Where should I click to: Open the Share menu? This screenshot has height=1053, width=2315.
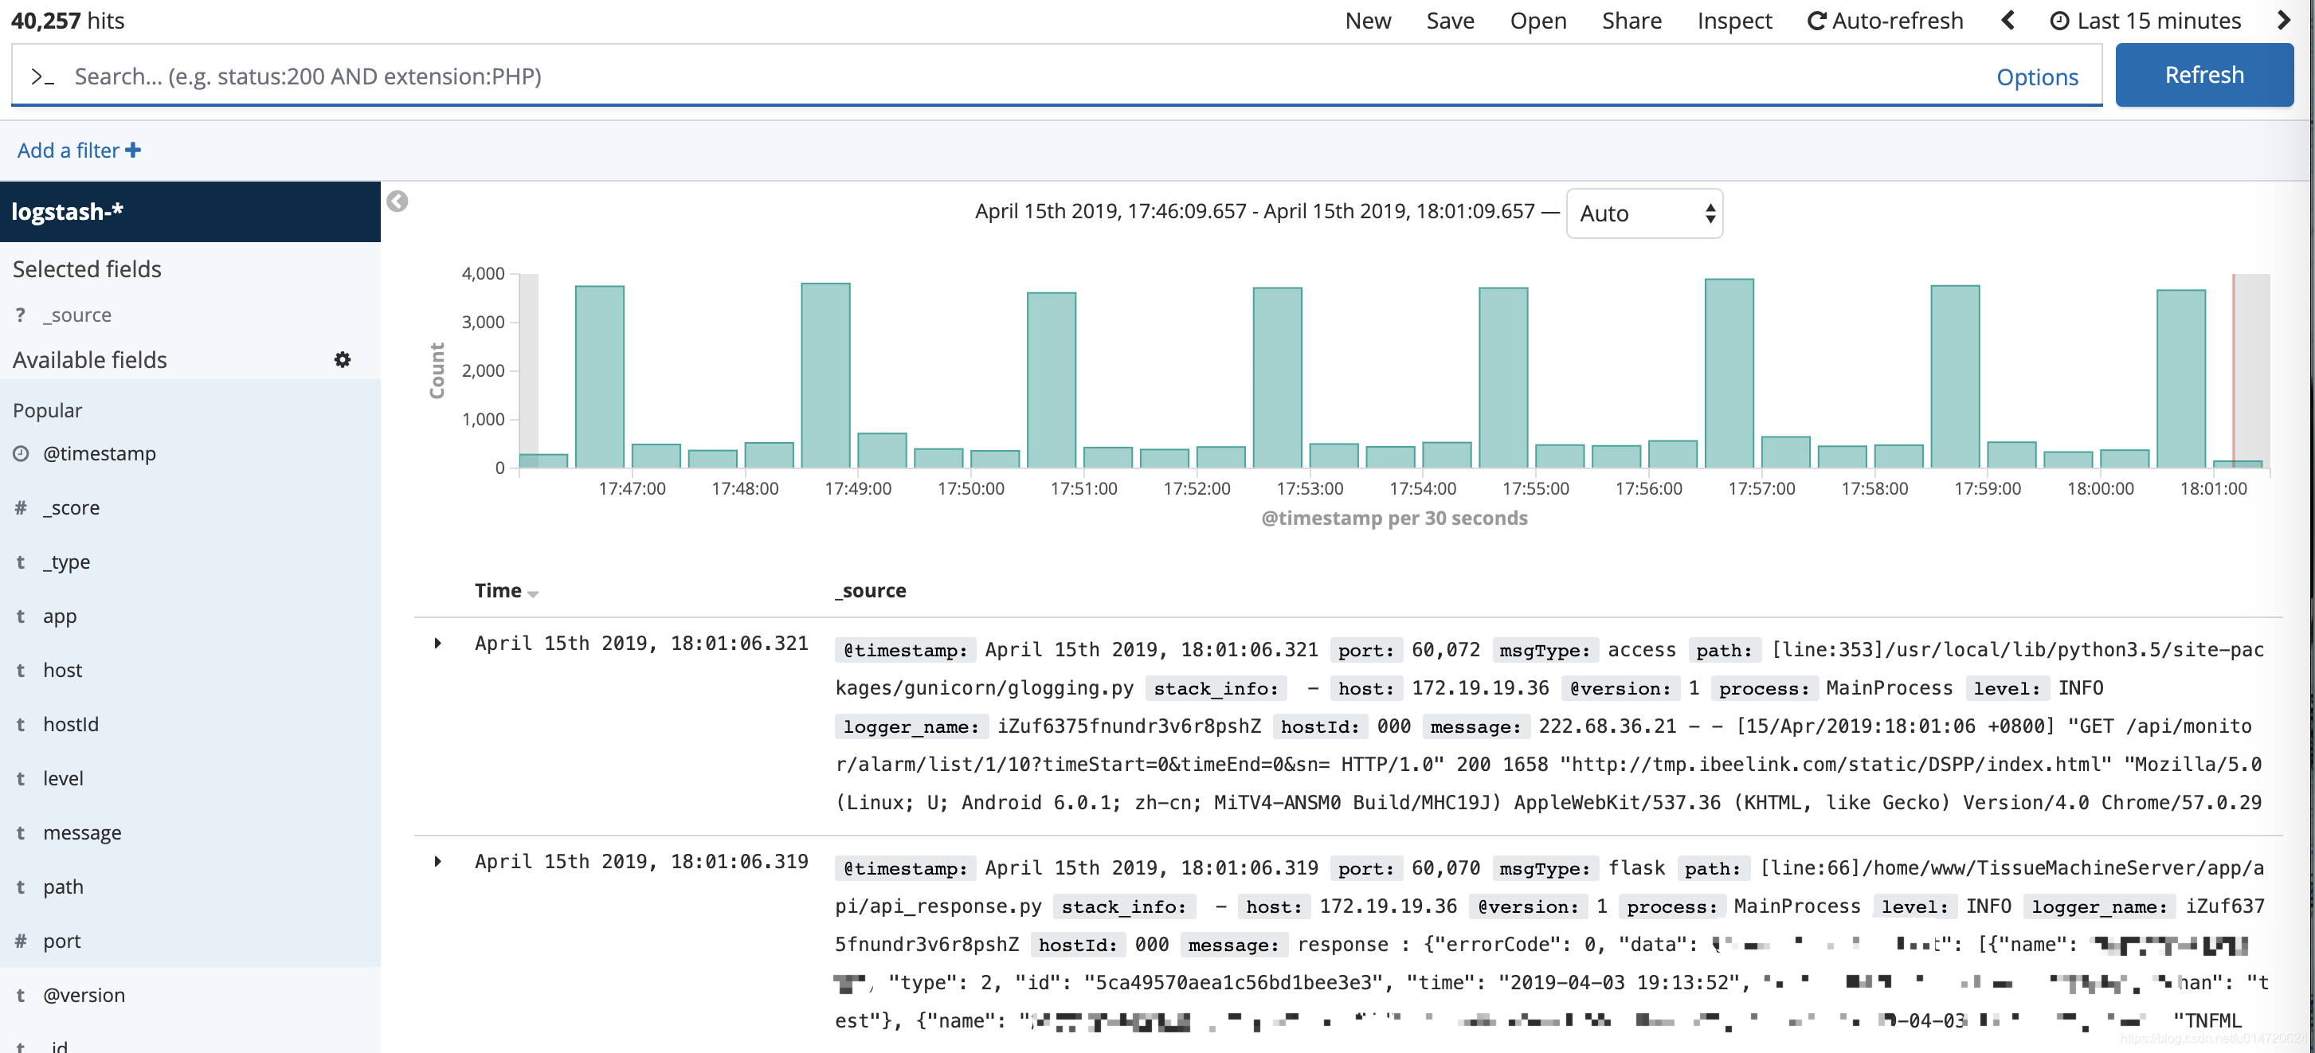(x=1631, y=20)
